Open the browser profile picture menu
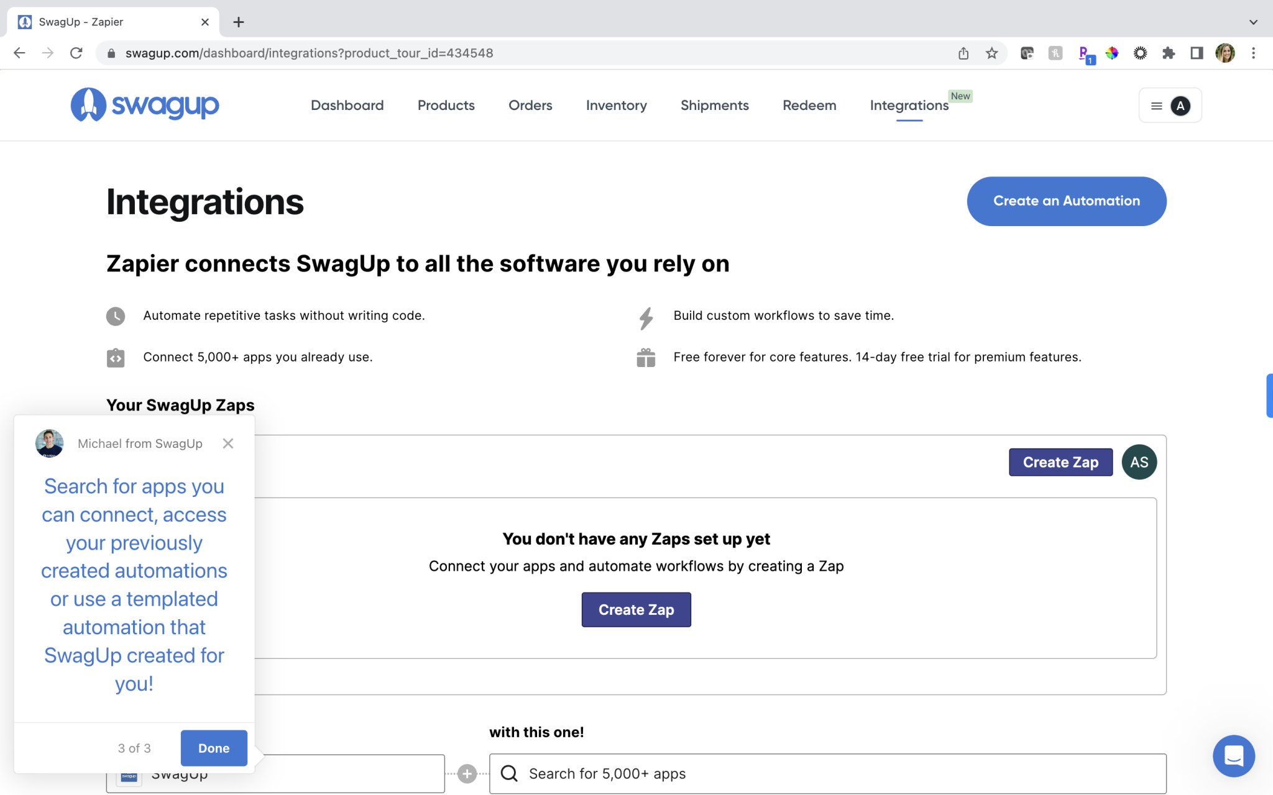This screenshot has height=795, width=1273. tap(1225, 53)
